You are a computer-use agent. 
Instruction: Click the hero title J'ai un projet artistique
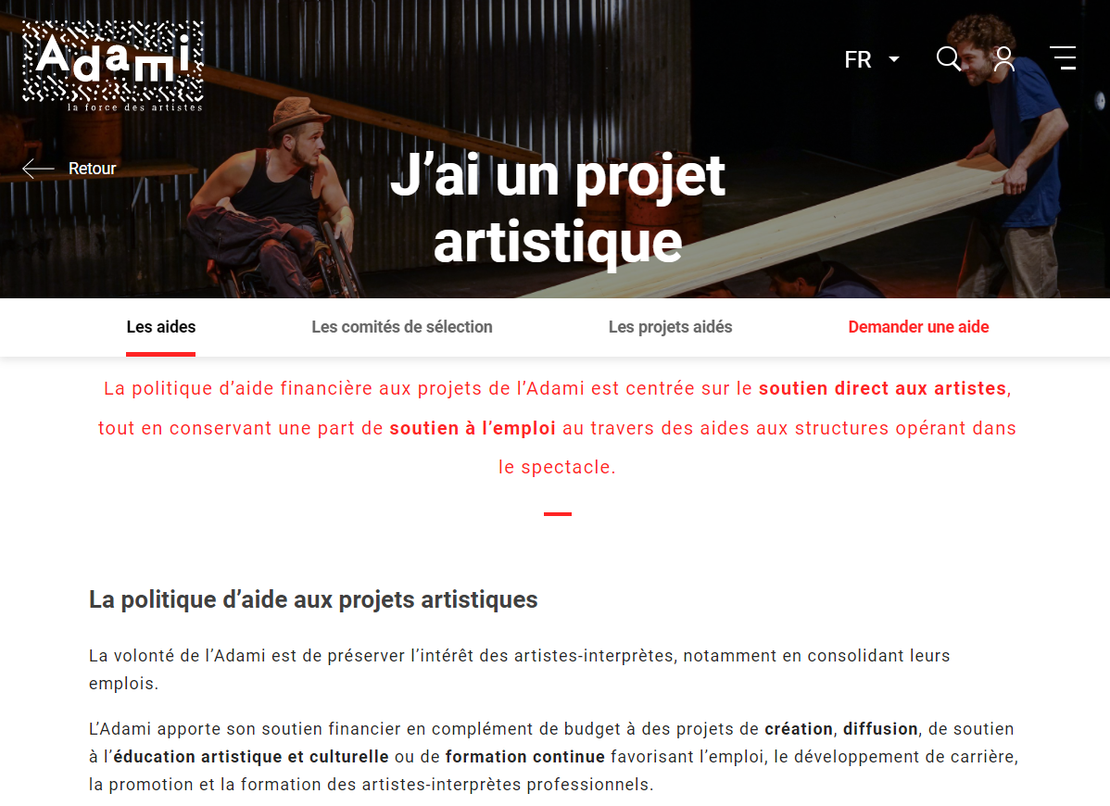pos(558,208)
